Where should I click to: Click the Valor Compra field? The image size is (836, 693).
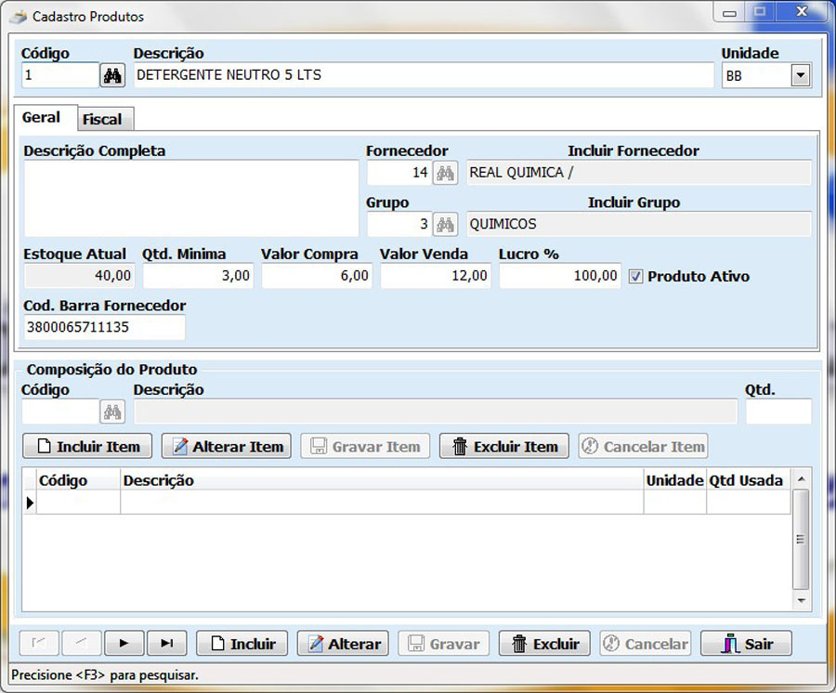pos(318,276)
